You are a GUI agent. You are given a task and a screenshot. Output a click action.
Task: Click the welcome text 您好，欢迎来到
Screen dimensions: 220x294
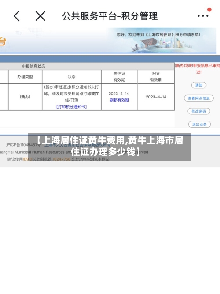click(158, 34)
